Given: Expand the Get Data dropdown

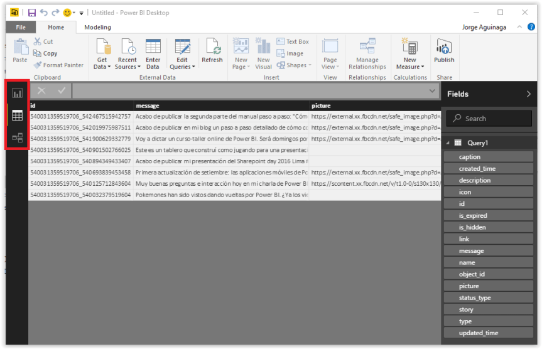Looking at the screenshot, I should tap(102, 67).
